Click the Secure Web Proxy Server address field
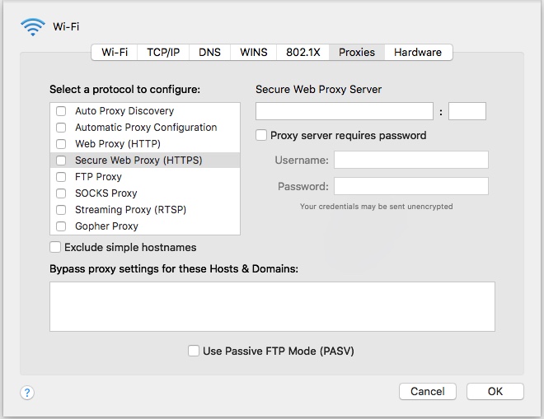 click(344, 111)
